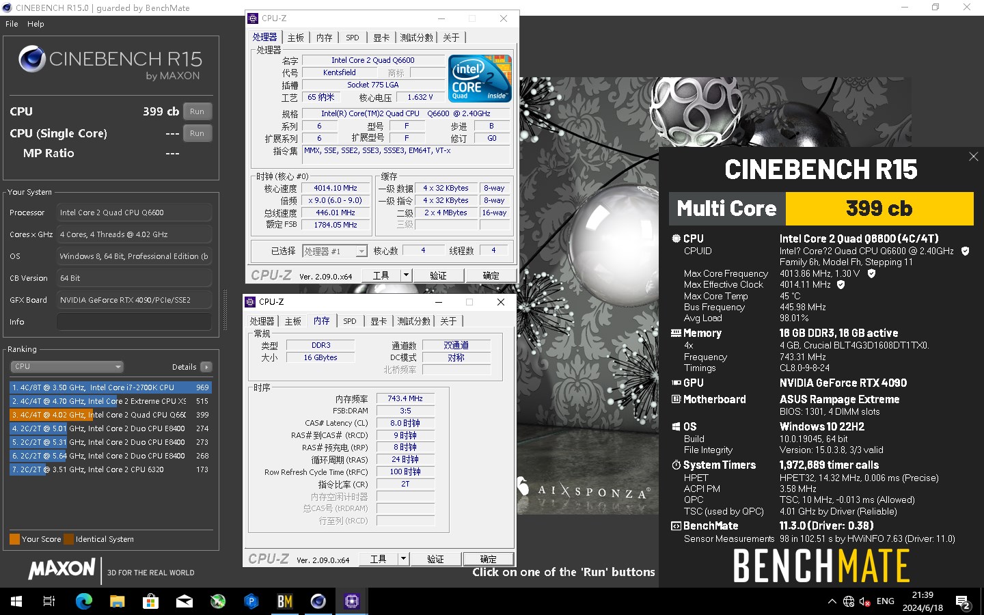Switch to CPU-Z on the taskbar
The image size is (984, 615).
(x=352, y=601)
